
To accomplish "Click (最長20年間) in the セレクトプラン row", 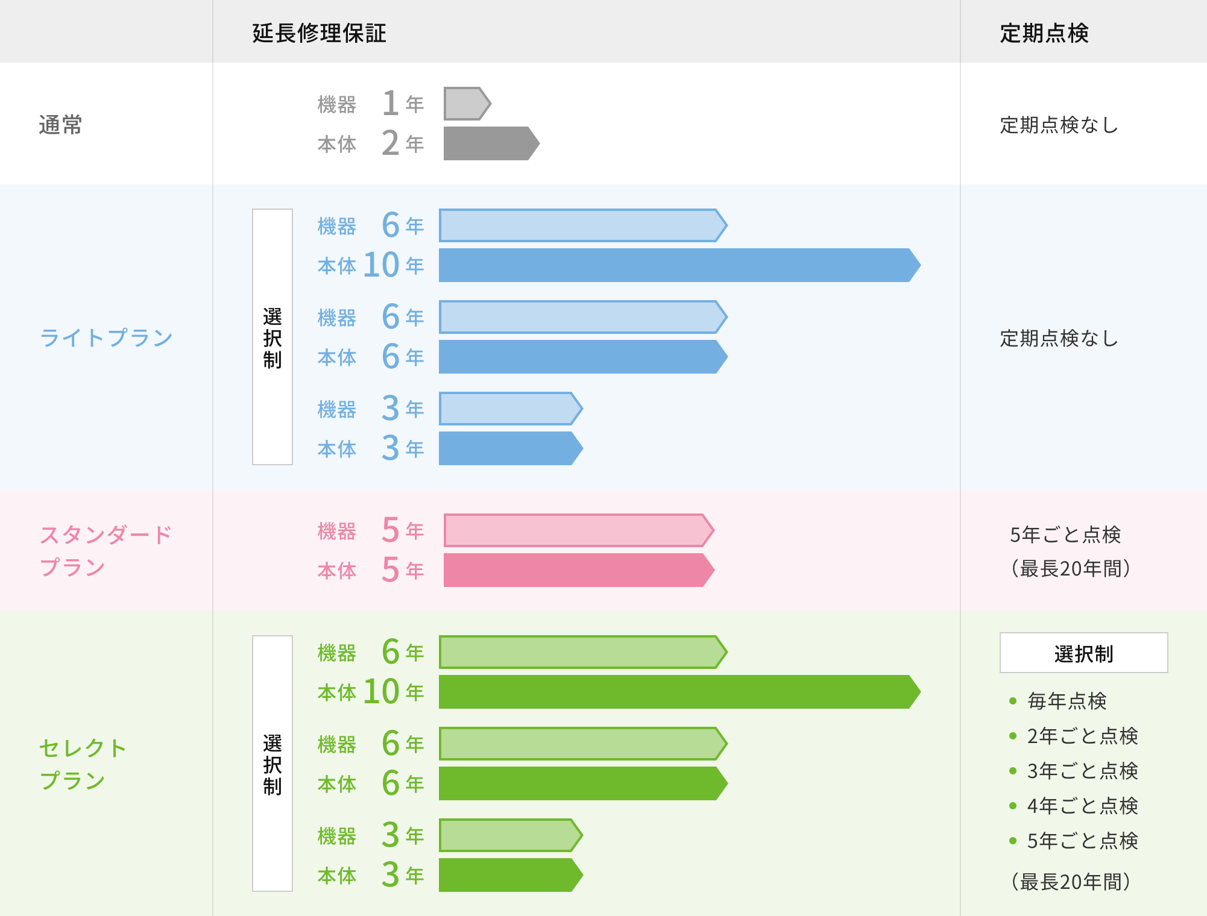I will (1070, 882).
